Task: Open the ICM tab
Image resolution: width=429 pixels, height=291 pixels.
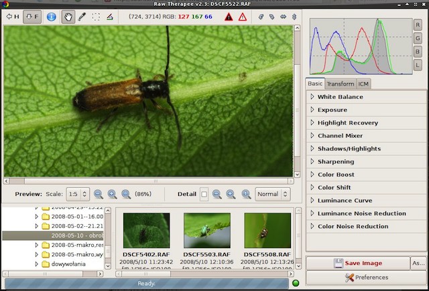Action: click(363, 84)
